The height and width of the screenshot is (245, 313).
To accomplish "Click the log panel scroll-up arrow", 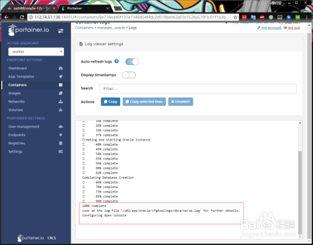I will coord(300,123).
